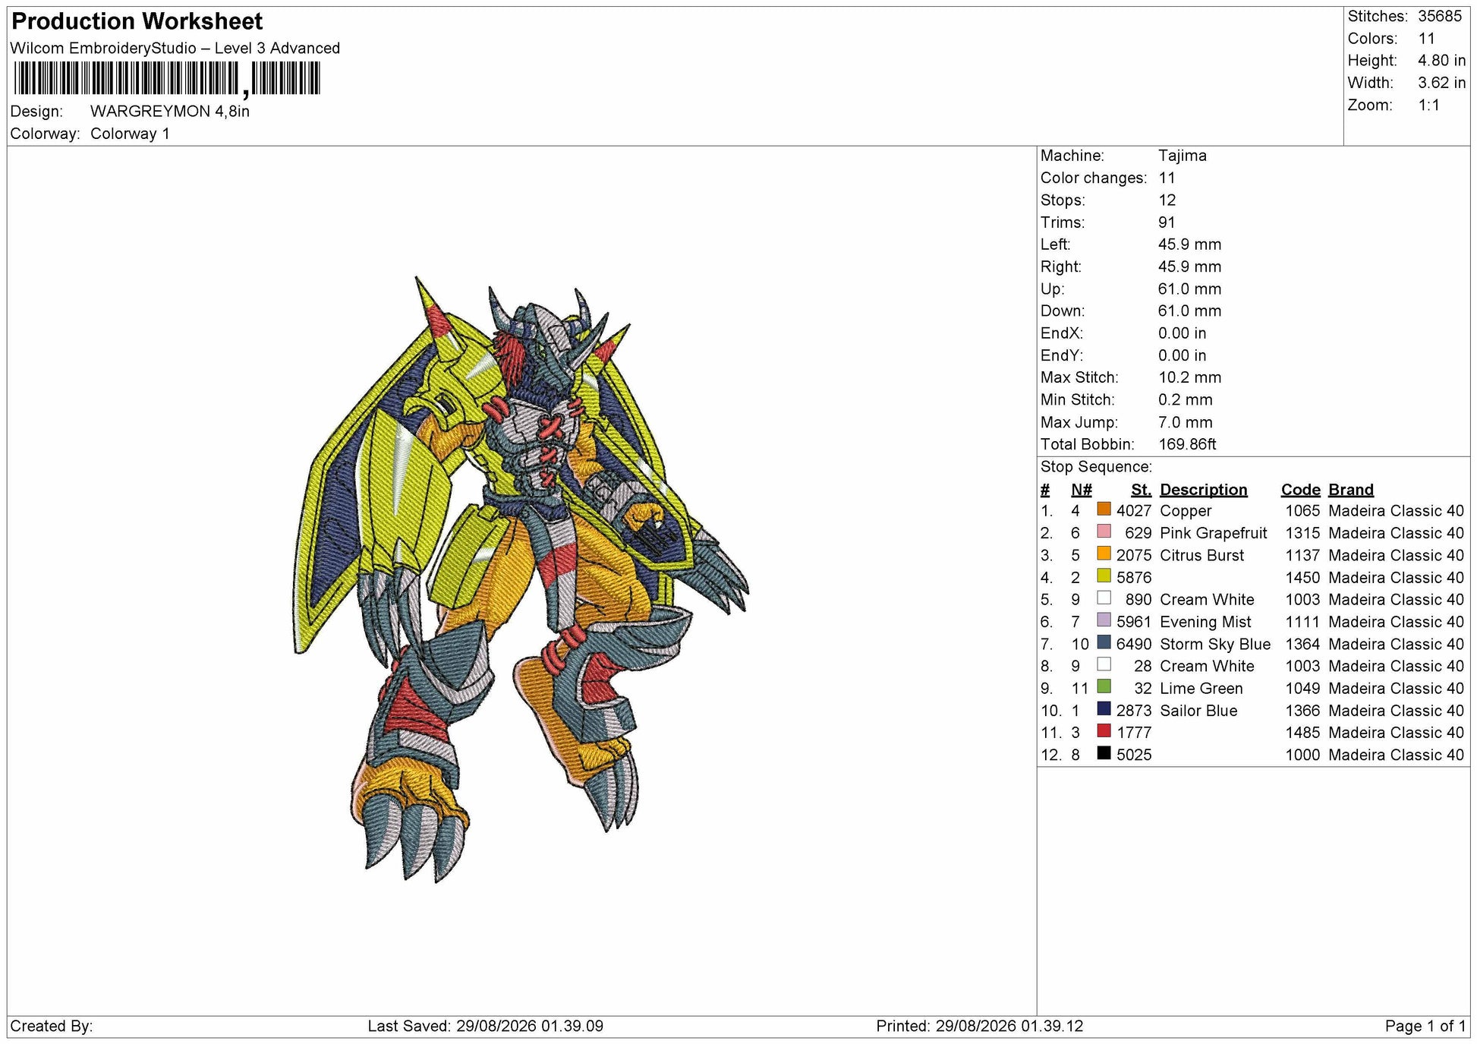Viewport: 1477px width, 1044px height.
Task: Select the height value "4.80 in"
Action: [1442, 60]
